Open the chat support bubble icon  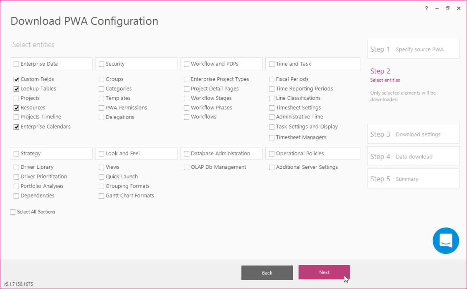[x=446, y=240]
